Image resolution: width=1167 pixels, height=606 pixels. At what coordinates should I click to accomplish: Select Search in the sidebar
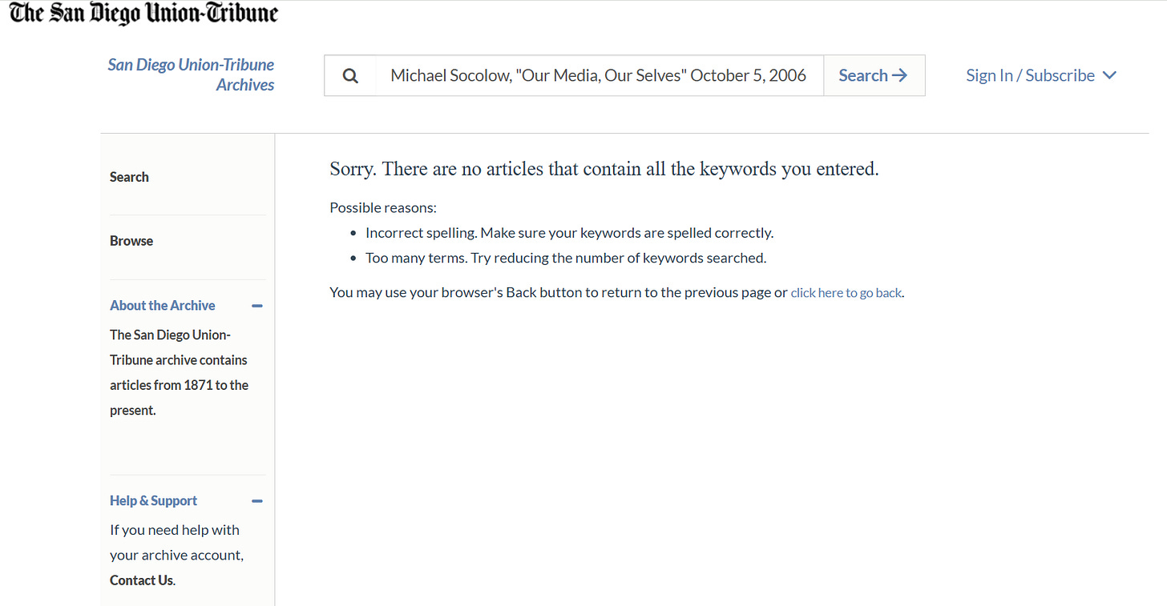tap(129, 177)
